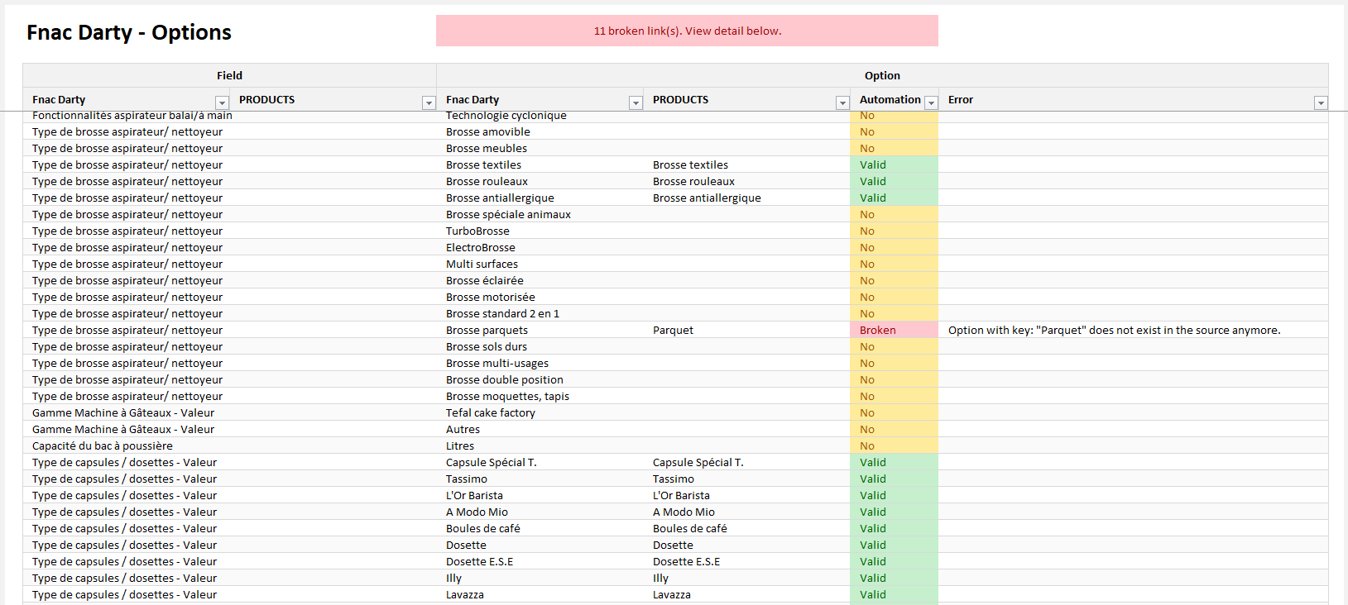Select the Field group header

(229, 75)
